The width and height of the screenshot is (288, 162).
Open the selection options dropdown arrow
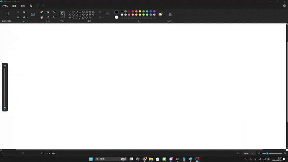coord(7,17)
